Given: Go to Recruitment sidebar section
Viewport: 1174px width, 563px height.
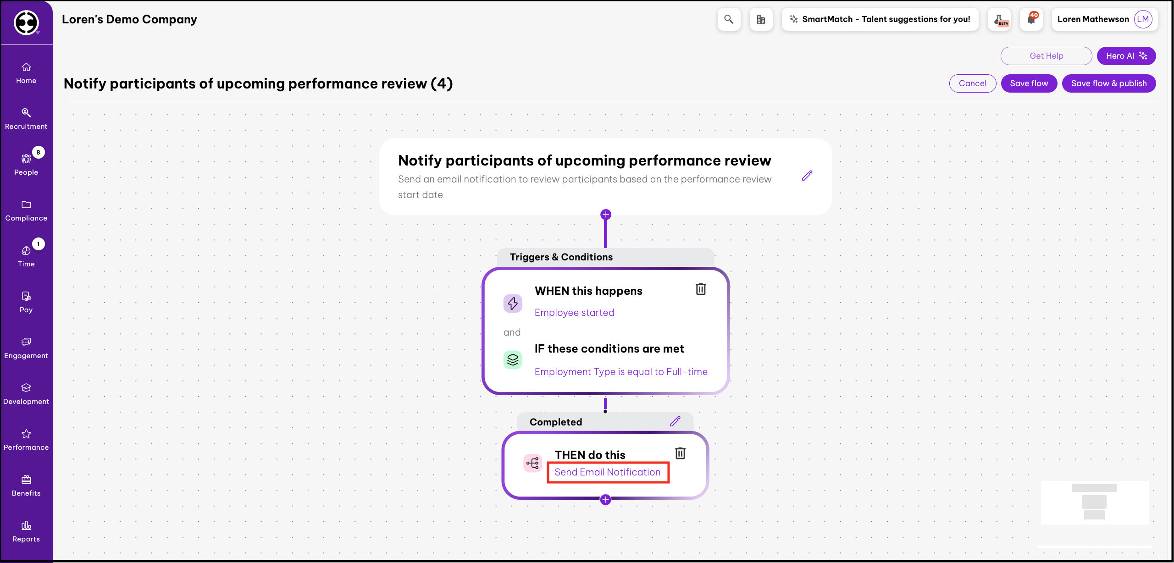Looking at the screenshot, I should tap(26, 118).
